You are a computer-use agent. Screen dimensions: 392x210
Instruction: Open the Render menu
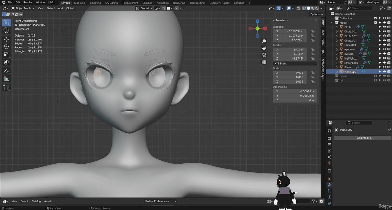pos(27,3)
